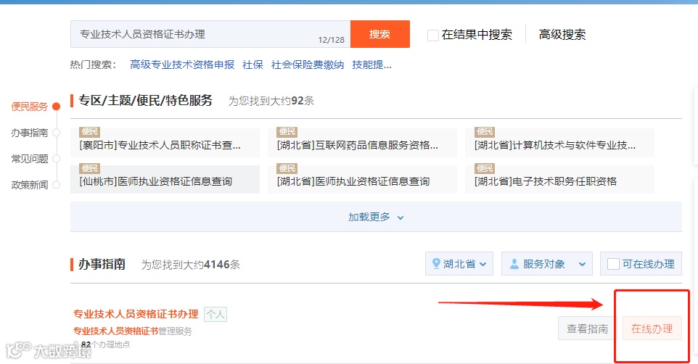Open result title 专业技术人员资格证书办理

tap(136, 314)
